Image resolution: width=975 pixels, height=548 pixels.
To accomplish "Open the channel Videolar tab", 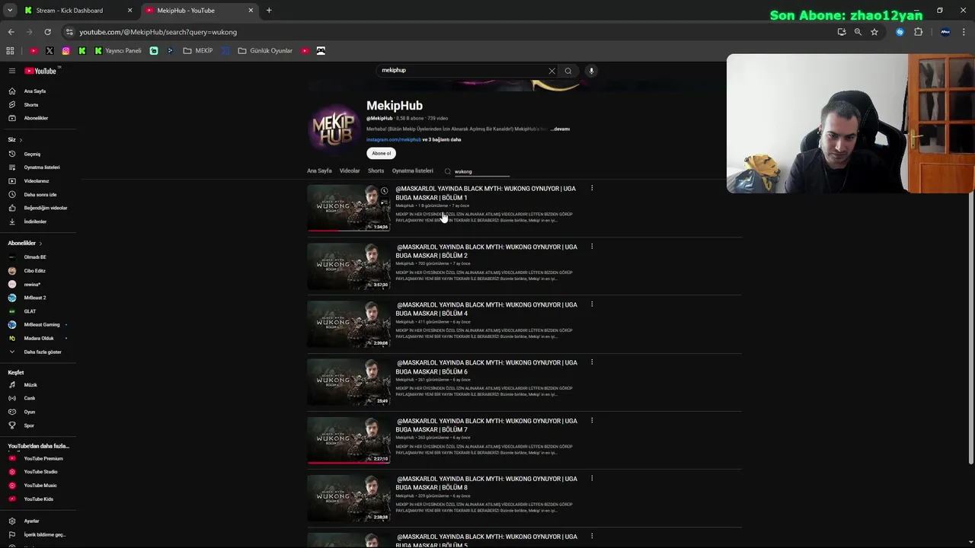I will 350,171.
